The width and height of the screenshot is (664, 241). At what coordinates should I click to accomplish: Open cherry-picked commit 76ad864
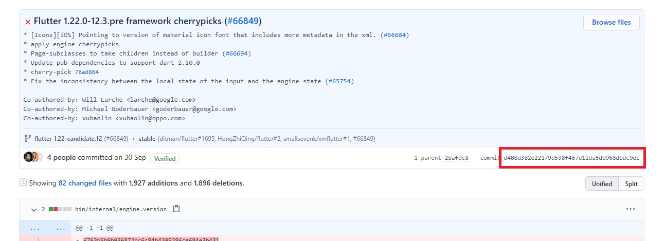[x=86, y=72]
